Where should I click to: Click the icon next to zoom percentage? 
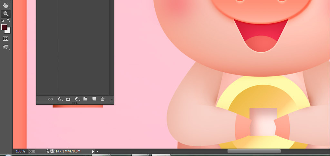[32, 151]
